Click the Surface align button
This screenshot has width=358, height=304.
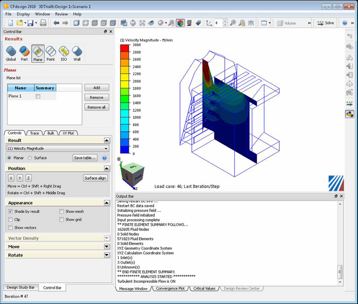tap(95, 178)
